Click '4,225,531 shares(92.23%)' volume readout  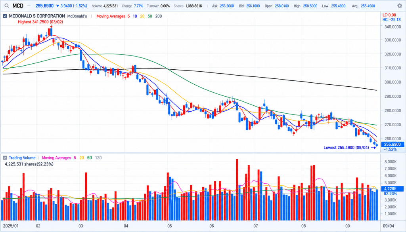click(x=29, y=164)
